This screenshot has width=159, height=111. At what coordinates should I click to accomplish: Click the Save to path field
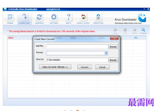point(77,60)
